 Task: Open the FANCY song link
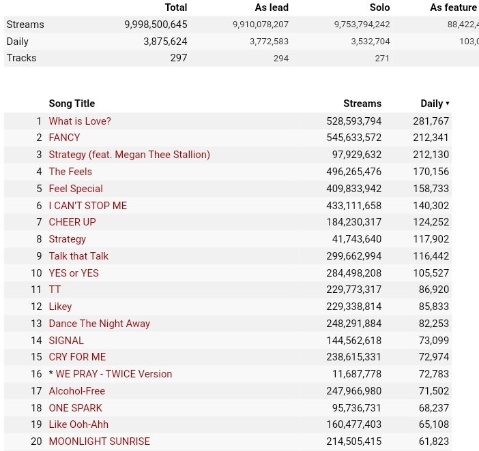pos(64,138)
